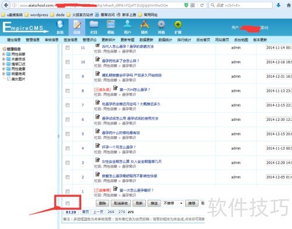Go to page 269 link
This screenshot has width=292, height=229.
pos(111,212)
